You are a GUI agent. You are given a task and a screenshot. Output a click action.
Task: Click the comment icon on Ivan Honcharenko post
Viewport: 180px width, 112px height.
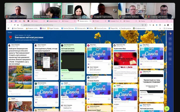(x=82, y=76)
